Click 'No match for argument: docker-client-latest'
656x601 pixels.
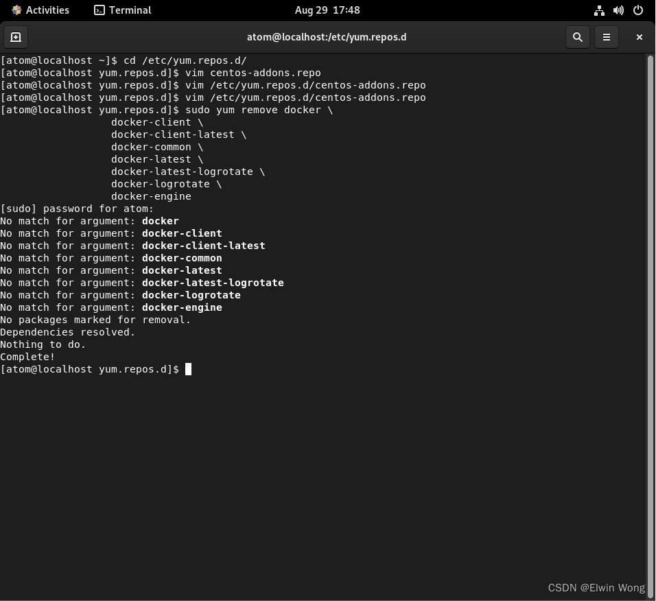click(x=132, y=246)
